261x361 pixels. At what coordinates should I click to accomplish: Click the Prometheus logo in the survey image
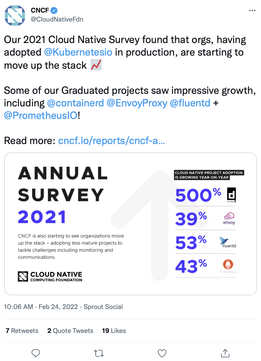(x=228, y=266)
